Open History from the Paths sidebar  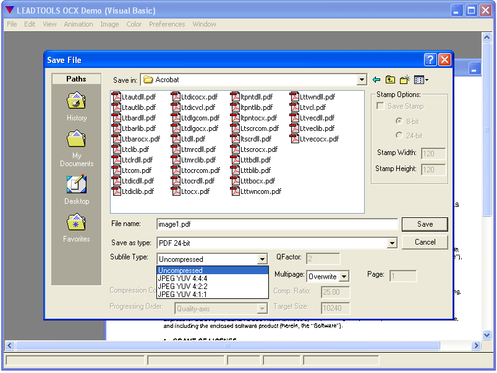76,105
